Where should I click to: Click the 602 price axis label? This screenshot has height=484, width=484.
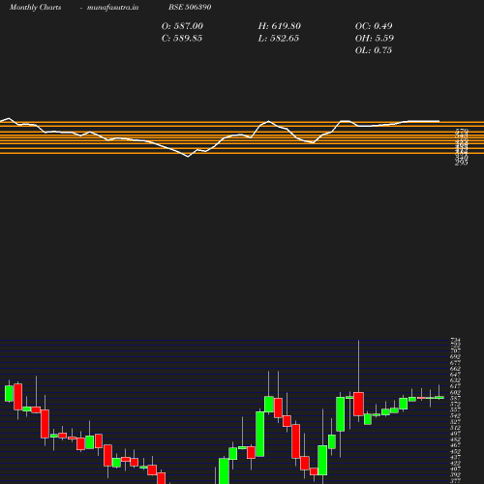point(455,392)
